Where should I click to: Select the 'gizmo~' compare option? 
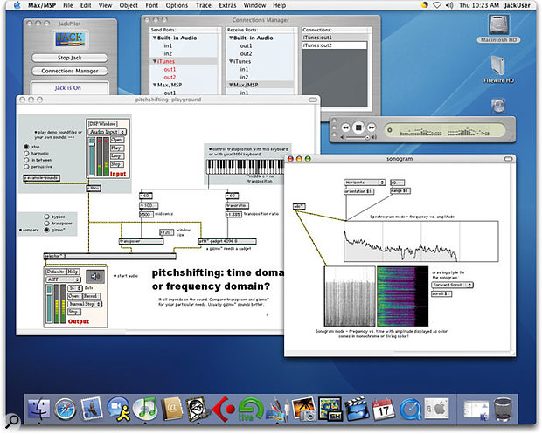[x=46, y=230]
